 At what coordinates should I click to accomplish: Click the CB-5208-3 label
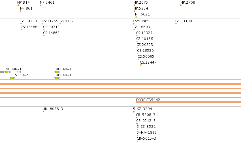point(146,115)
